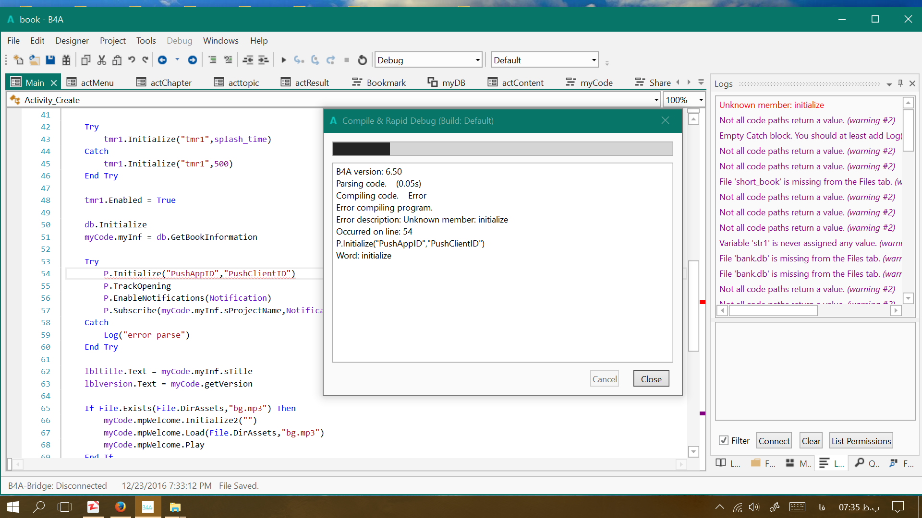The image size is (922, 518).
Task: Open the 100% zoom dropdown
Action: coord(701,100)
